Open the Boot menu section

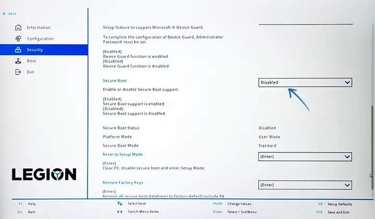tap(31, 61)
